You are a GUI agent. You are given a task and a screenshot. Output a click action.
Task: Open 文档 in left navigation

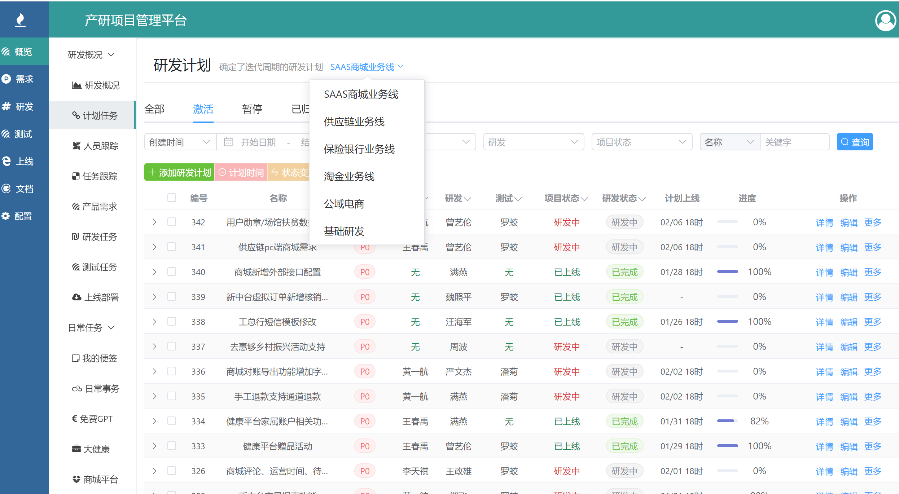tap(25, 189)
